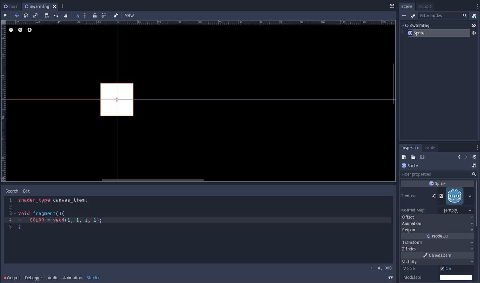Screen dimensions: 480x283
Task: Open Inspector object properties tools icon
Action: tap(474, 165)
